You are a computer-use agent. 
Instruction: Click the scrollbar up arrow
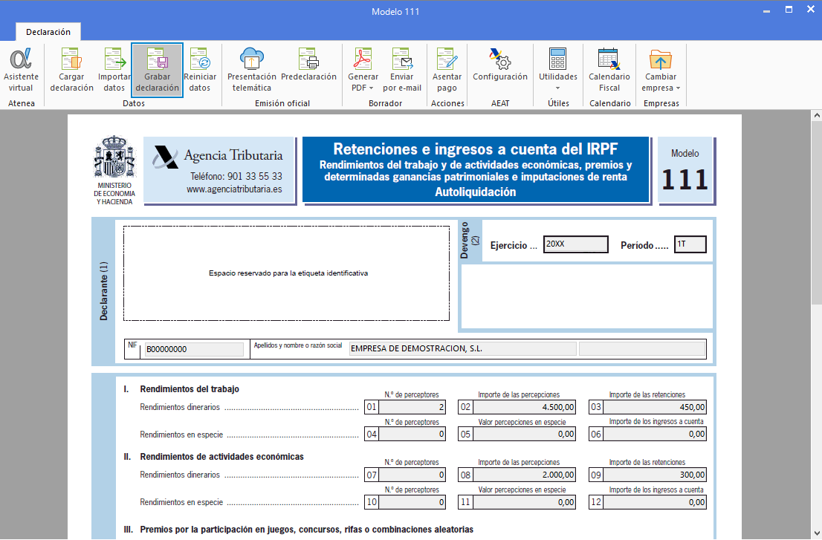click(817, 115)
